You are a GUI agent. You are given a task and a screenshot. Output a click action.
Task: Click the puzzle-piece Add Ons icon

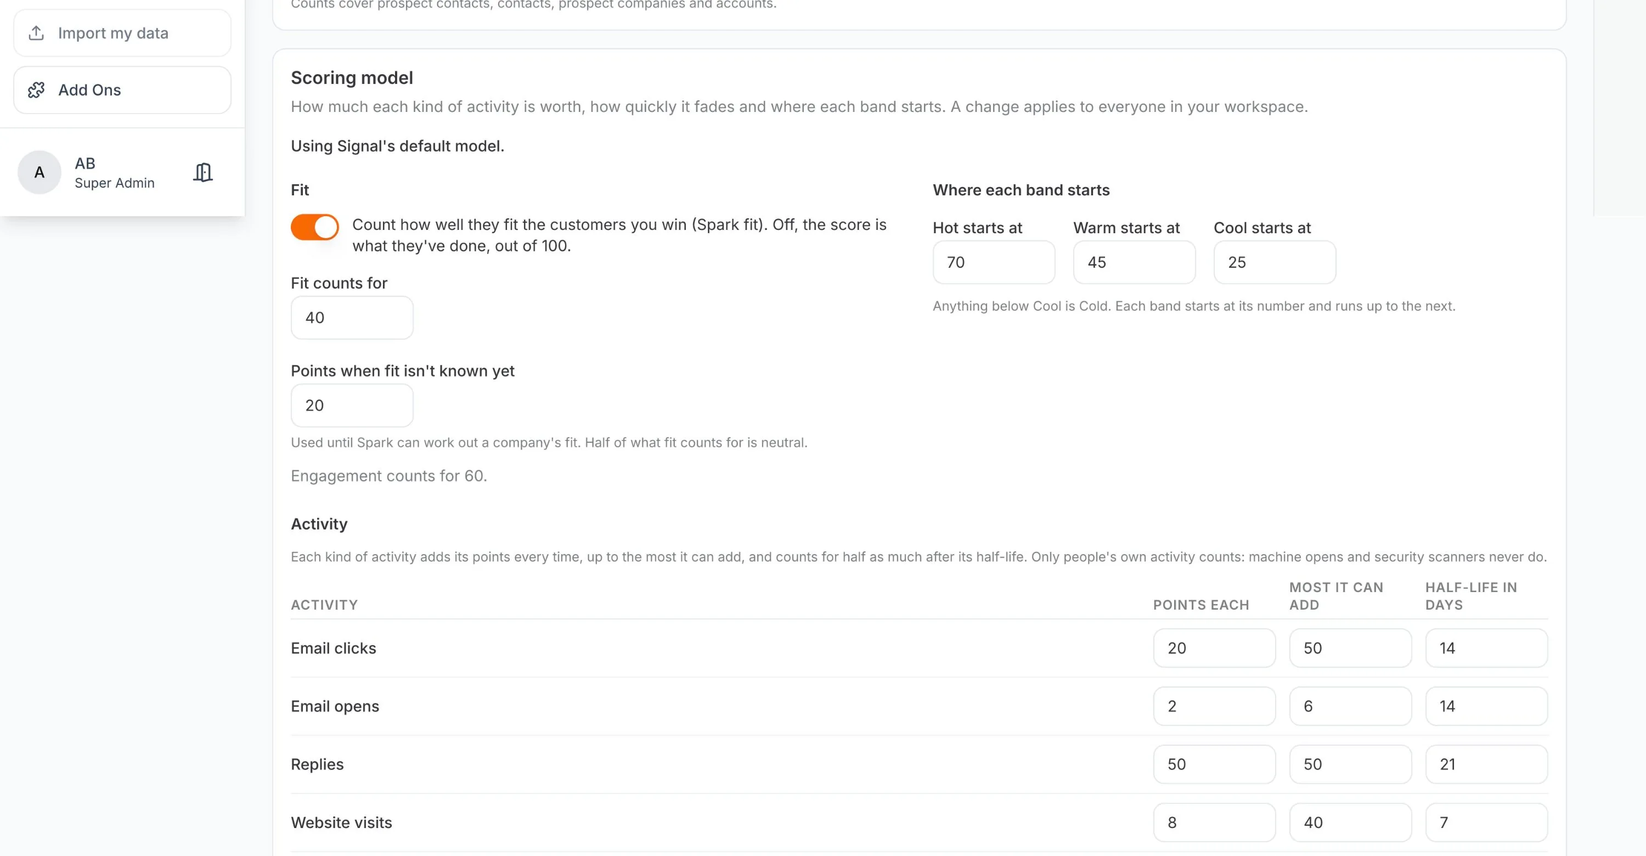point(36,90)
